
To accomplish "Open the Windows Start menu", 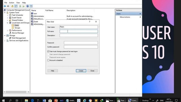I will 3,100.
